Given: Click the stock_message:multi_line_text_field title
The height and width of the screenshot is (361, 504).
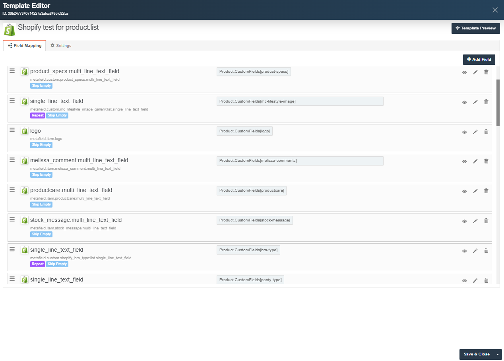Looking at the screenshot, I should coord(76,220).
